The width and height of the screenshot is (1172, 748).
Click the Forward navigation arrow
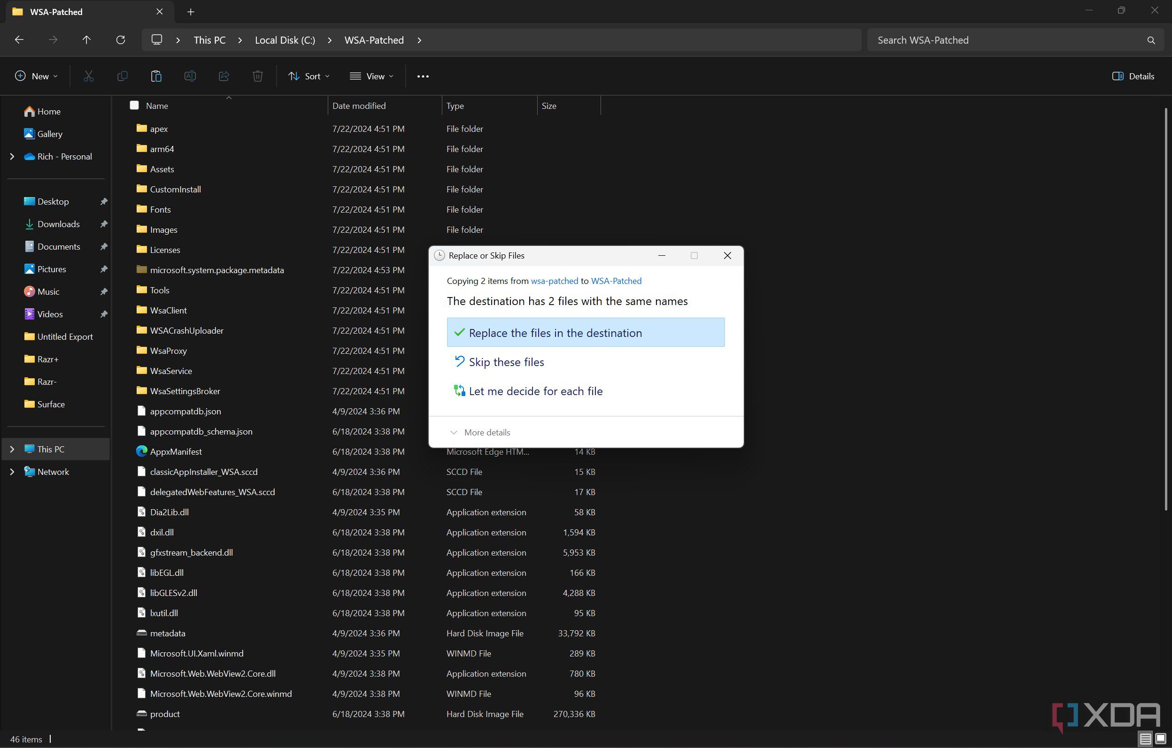(53, 40)
